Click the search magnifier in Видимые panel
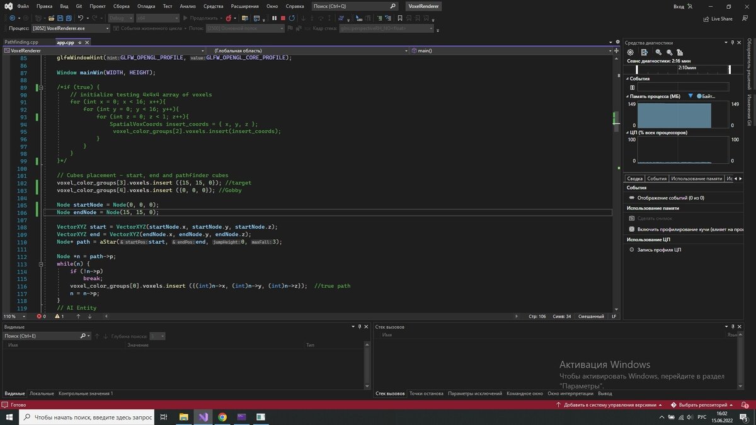Image resolution: width=756 pixels, height=425 pixels. (x=83, y=336)
